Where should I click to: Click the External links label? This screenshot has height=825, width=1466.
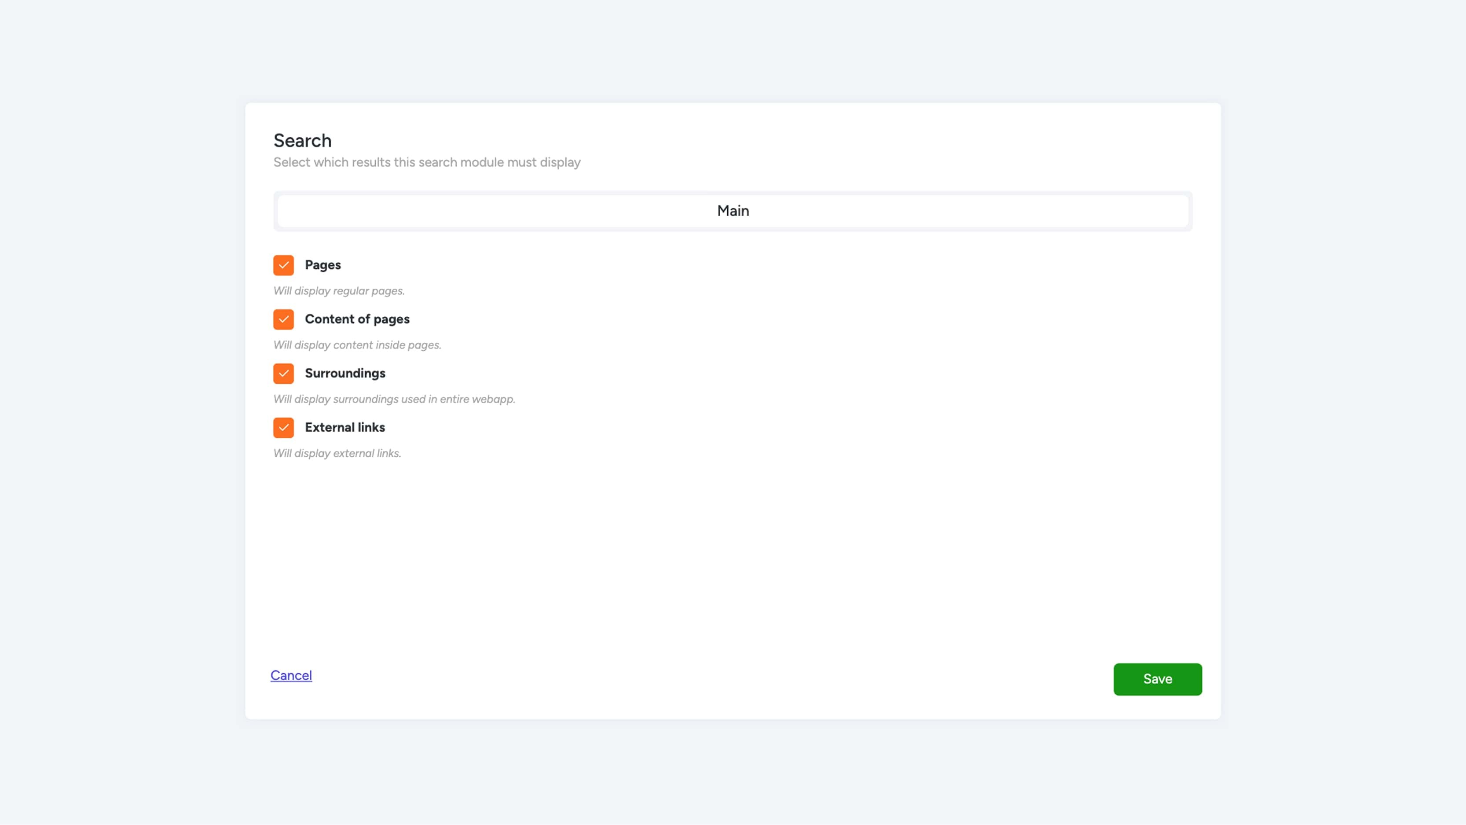click(x=345, y=427)
